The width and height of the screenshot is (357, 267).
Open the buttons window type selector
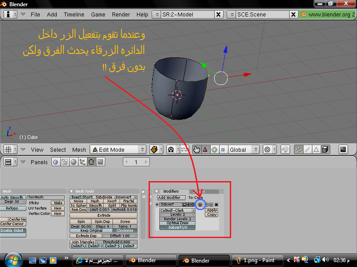10,162
